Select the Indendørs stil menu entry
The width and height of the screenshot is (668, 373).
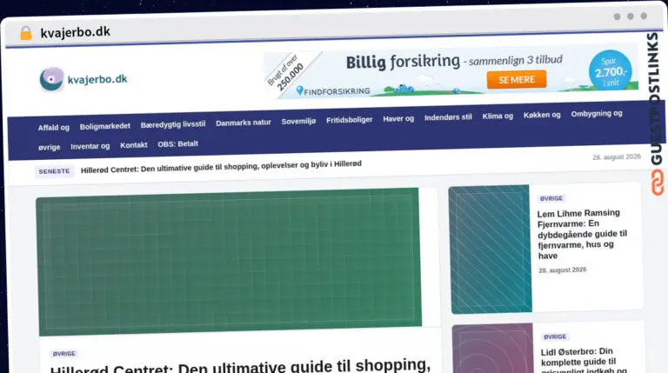448,117
